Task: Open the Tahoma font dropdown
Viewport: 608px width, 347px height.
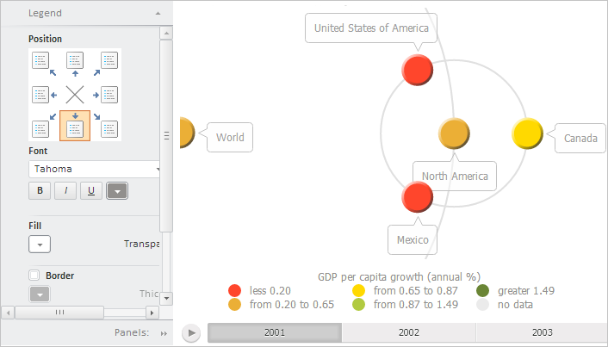Action: click(x=96, y=170)
